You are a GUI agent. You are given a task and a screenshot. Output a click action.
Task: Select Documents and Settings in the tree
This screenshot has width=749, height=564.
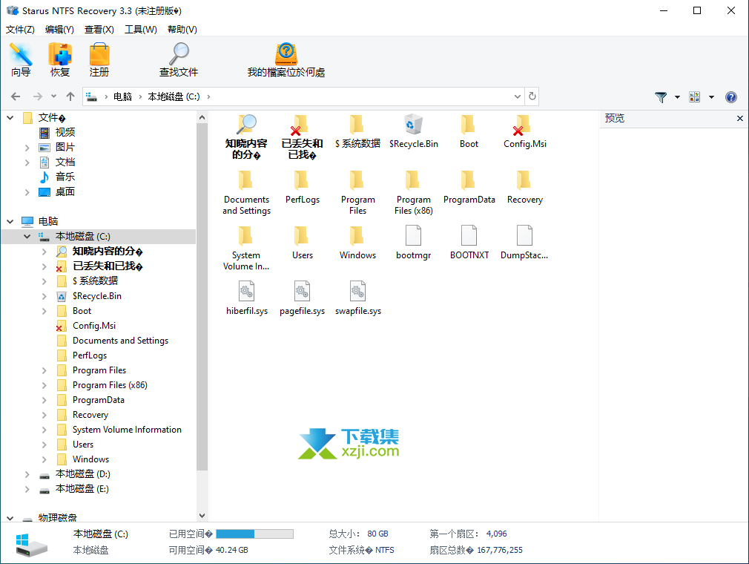(x=120, y=341)
